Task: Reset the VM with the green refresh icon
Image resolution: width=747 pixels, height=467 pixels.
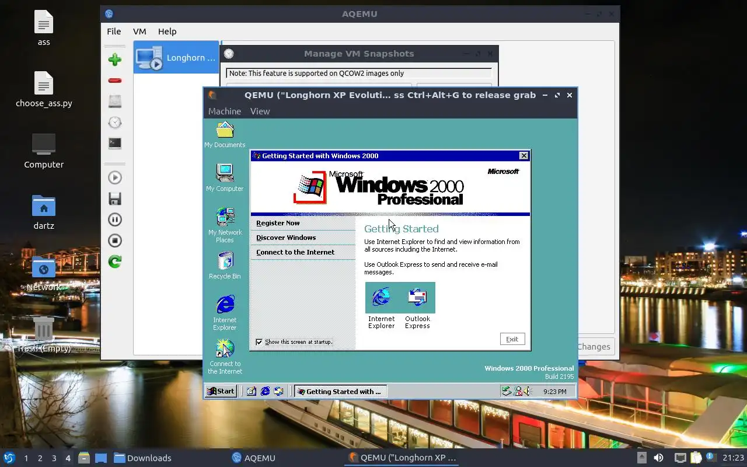Action: click(x=115, y=262)
